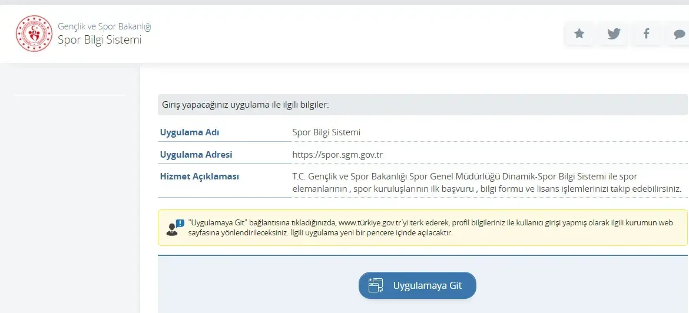Click the Uygulama Adı label
This screenshot has height=313, width=689.
pos(190,132)
